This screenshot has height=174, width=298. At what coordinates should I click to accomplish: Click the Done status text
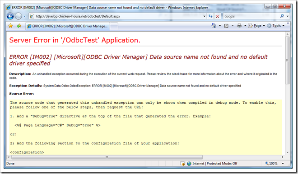tap(10, 164)
